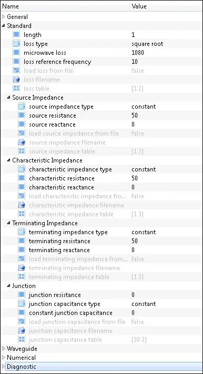Open the loss type value square root
Screen dimensions: 203x374
[x=147, y=44]
